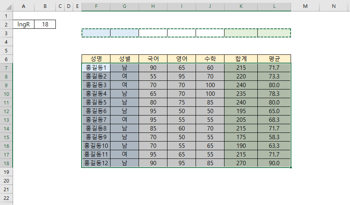Image resolution: width=350 pixels, height=205 pixels.
Task: Select row 18 header
Action: coord(6,163)
